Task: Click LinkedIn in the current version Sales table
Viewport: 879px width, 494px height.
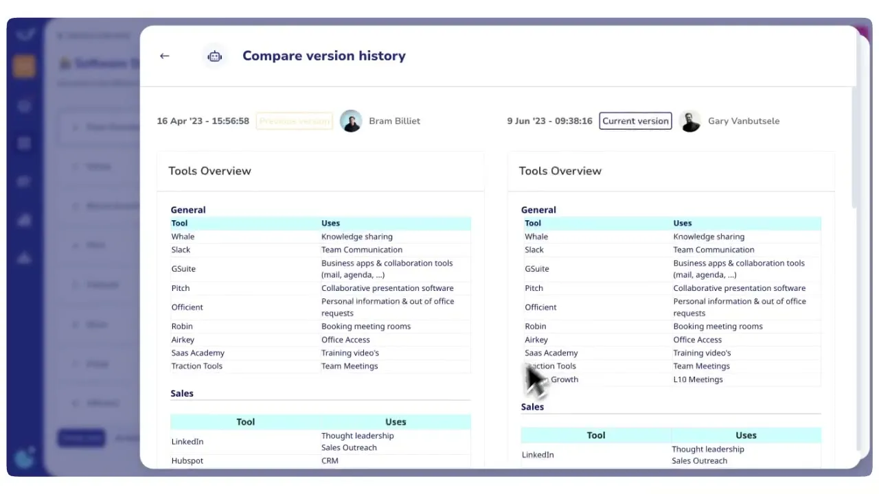Action: (538, 455)
